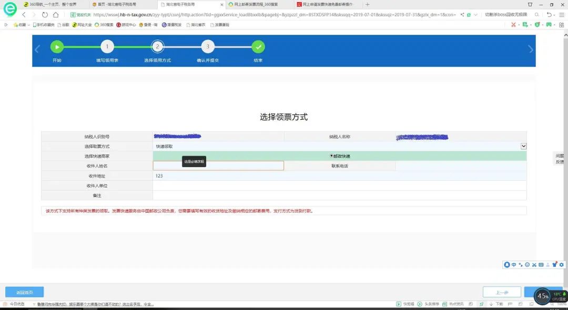Click step 3 确认并提交 circle

point(208,47)
